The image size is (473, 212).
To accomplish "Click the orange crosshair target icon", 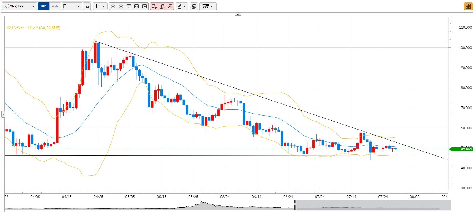I will [468, 6].
